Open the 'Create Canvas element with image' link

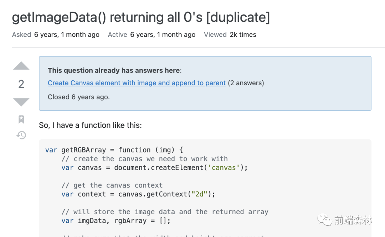[x=137, y=83]
